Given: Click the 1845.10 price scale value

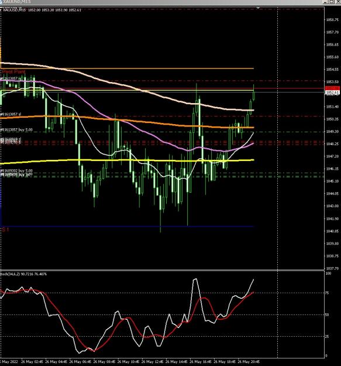Looking at the screenshot, I should point(332,182).
